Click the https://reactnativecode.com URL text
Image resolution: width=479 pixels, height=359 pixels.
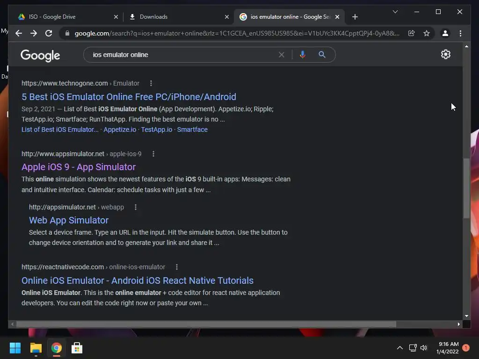pyautogui.click(x=63, y=267)
